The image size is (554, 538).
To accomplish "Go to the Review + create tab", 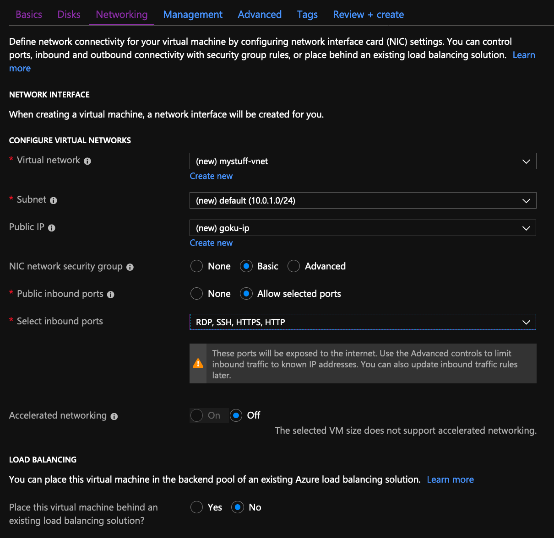I will pos(368,15).
